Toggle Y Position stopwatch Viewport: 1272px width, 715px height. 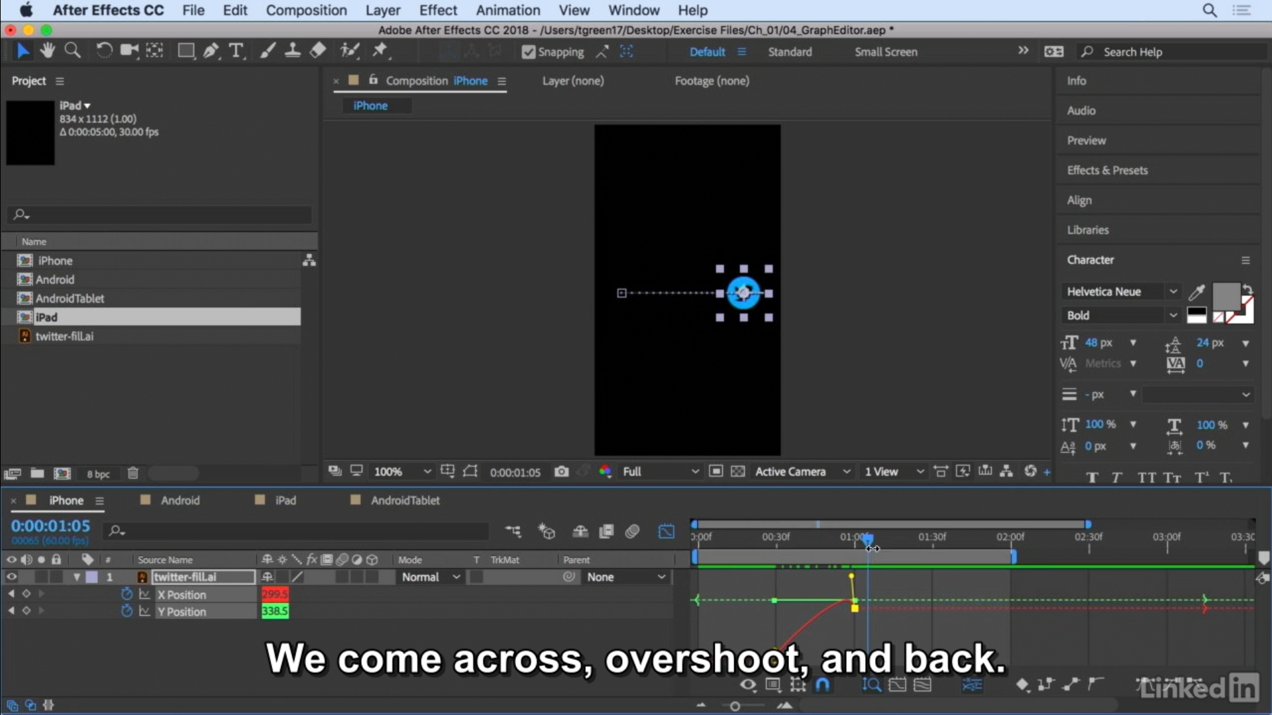click(127, 611)
